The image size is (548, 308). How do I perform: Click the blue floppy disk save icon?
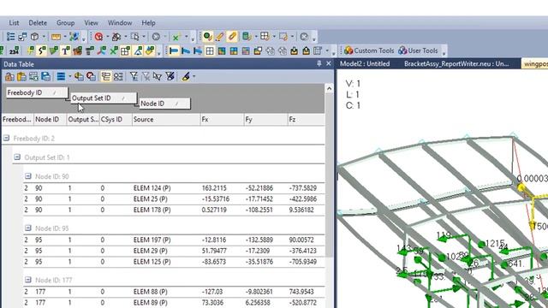[45, 76]
